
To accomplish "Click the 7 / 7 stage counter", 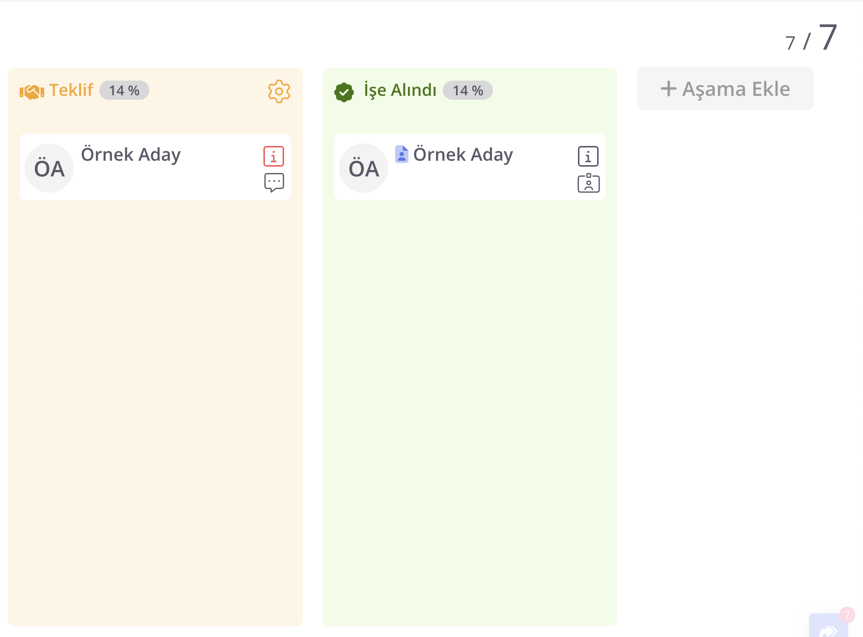I will (x=811, y=38).
